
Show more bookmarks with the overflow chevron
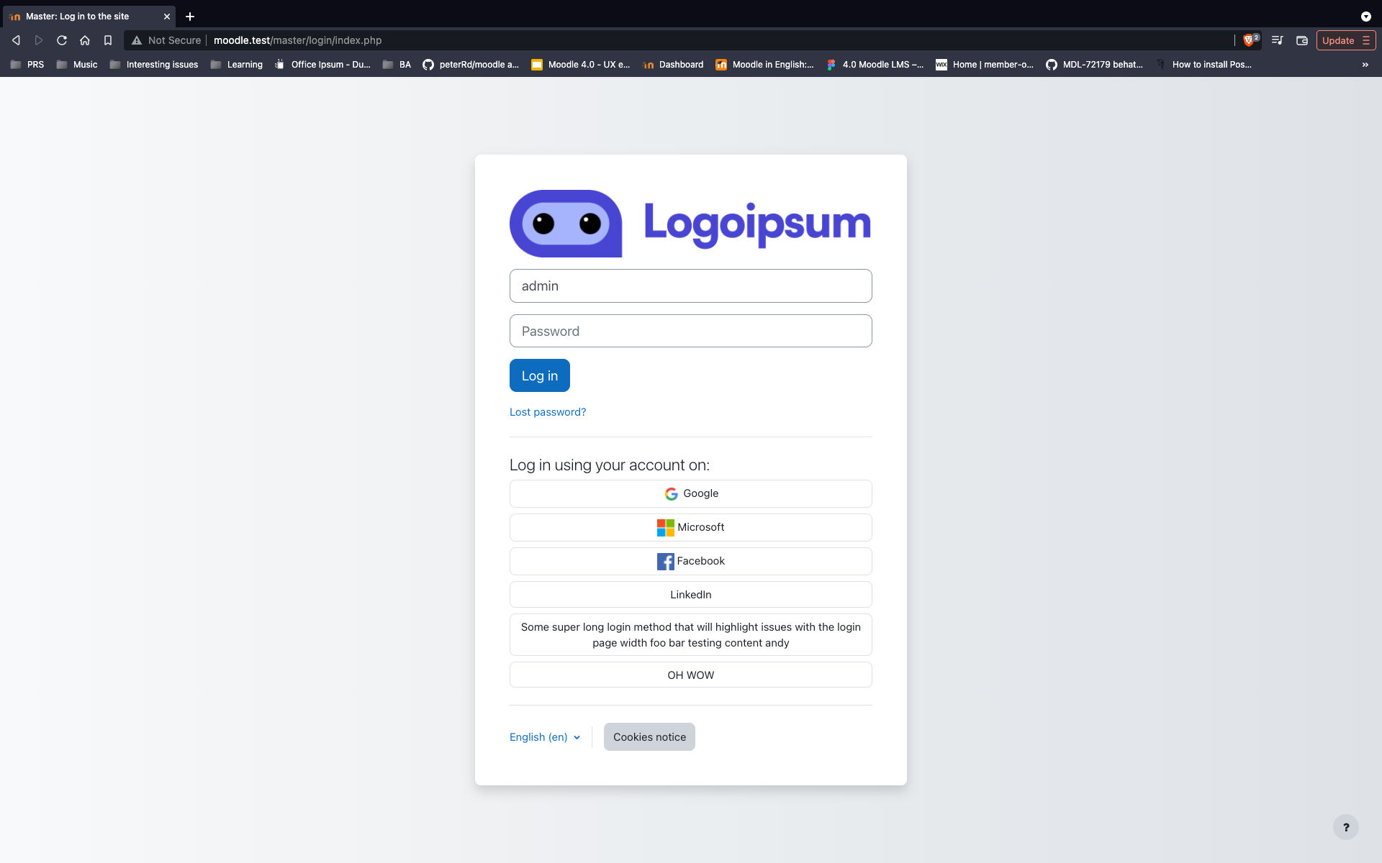(x=1365, y=65)
